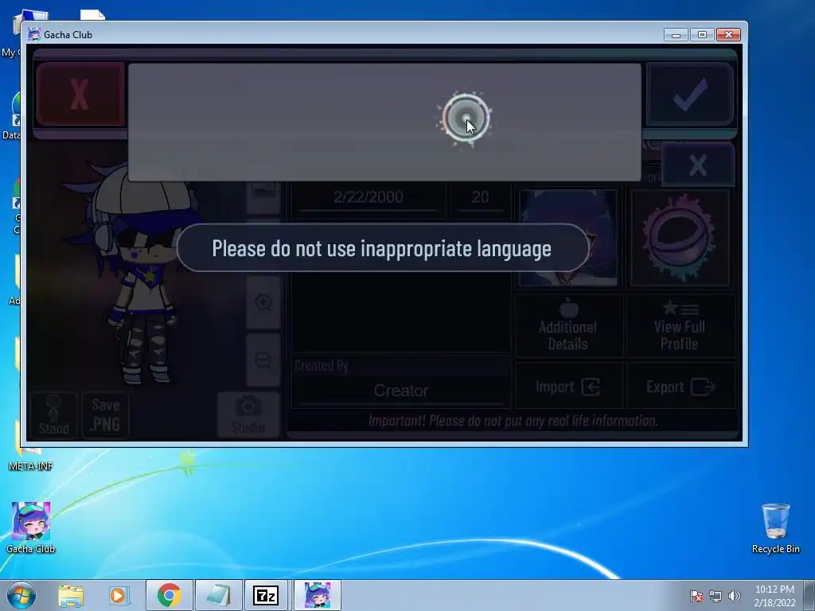Open the Studio camera button
Image resolution: width=815 pixels, height=611 pixels.
(x=248, y=415)
